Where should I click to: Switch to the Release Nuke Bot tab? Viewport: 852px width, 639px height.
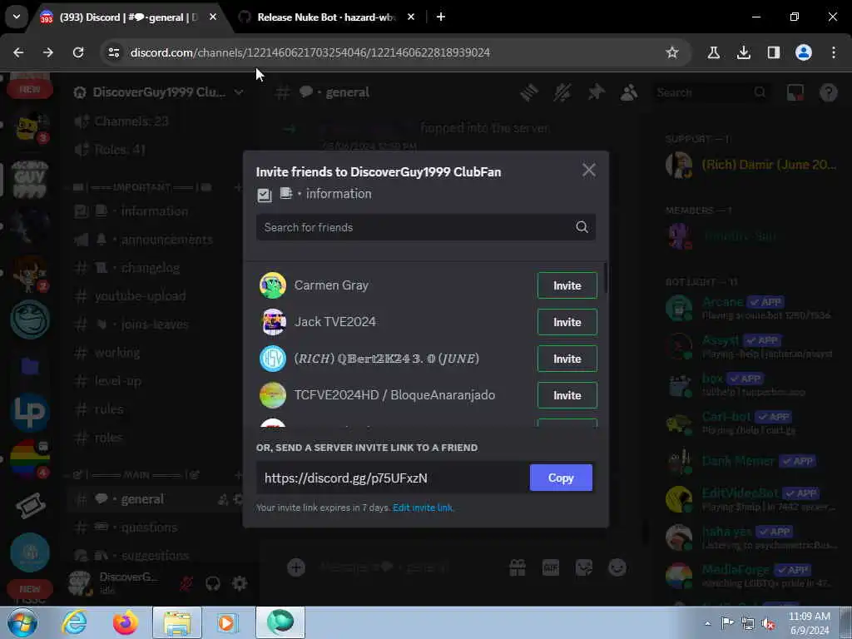pos(326,17)
